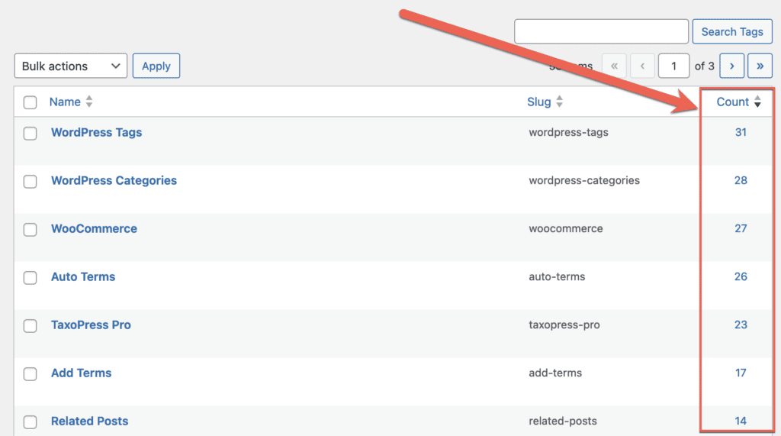Check the Related Posts row checkbox
The height and width of the screenshot is (436, 781).
click(x=30, y=422)
